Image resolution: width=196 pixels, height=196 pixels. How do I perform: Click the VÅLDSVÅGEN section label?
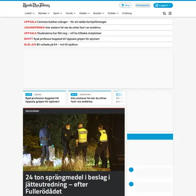click(32, 111)
